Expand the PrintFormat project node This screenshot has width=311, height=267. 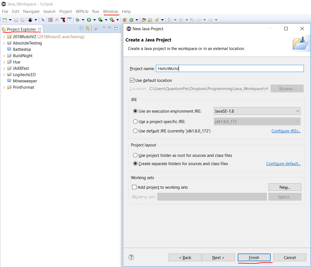(4, 87)
